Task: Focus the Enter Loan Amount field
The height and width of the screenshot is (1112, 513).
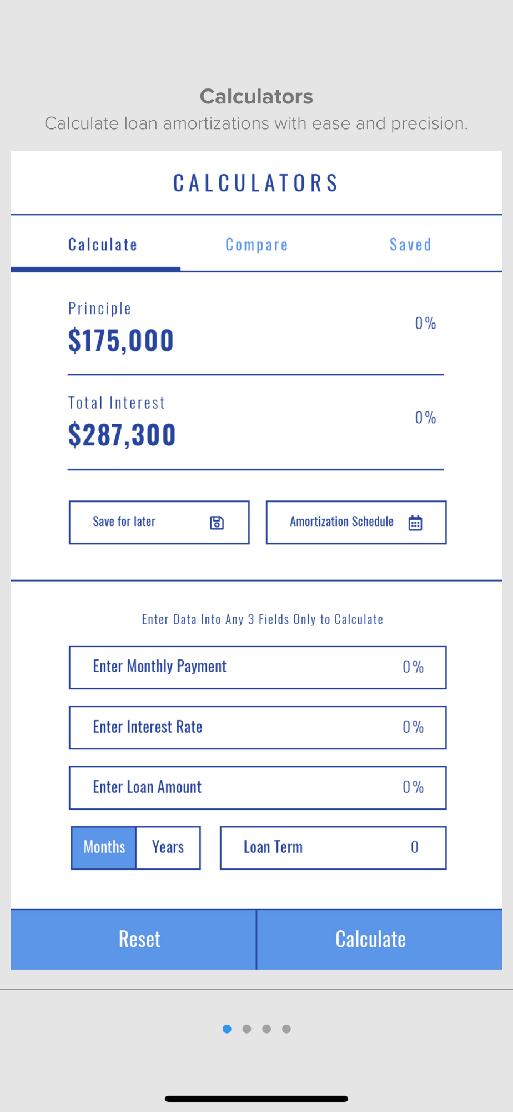Action: tap(258, 787)
